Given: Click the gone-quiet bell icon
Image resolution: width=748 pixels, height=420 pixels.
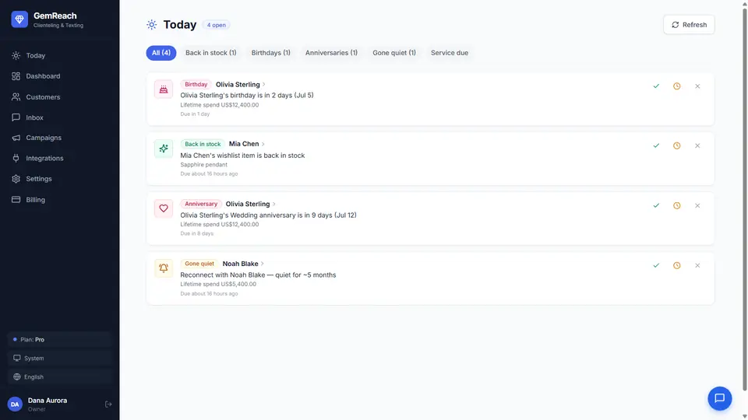Looking at the screenshot, I should (164, 268).
